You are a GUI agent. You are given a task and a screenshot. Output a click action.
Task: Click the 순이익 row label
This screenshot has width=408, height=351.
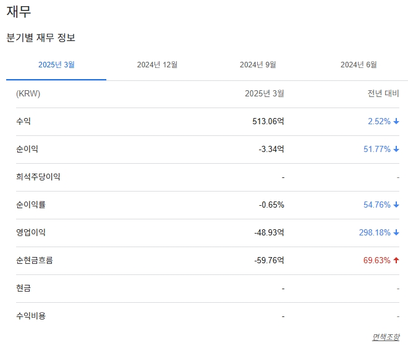(x=27, y=150)
